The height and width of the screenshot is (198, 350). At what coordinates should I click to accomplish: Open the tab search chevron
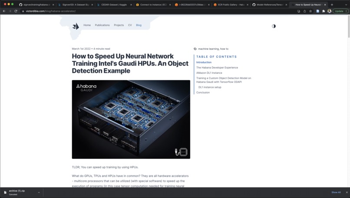pyautogui.click(x=346, y=4)
